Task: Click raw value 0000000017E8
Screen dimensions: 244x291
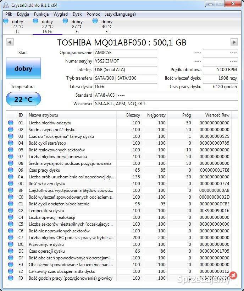Action: point(215,170)
